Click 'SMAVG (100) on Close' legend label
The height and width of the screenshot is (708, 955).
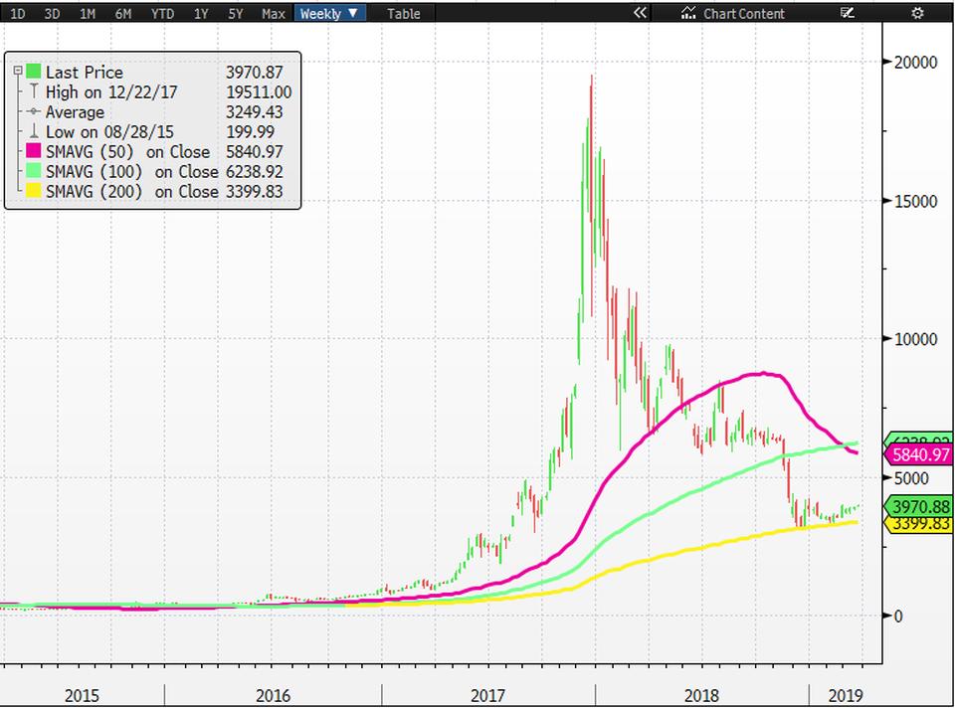tap(132, 172)
